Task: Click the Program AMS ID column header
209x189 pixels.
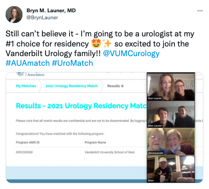Action: click(x=28, y=143)
